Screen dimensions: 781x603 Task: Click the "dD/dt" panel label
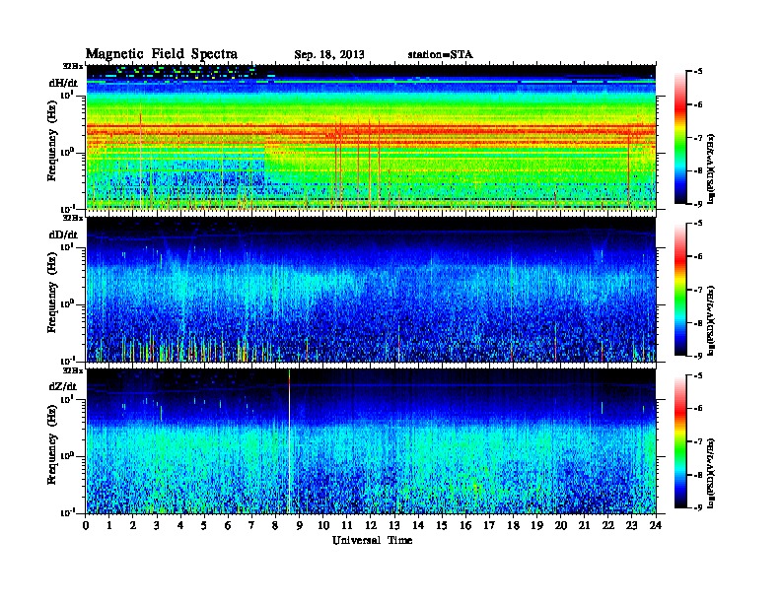(x=63, y=234)
